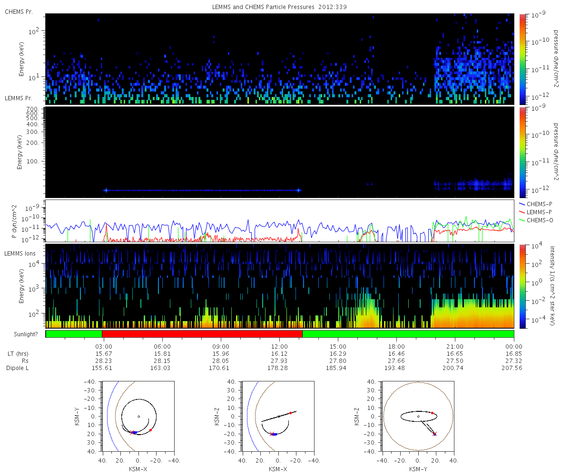
Task: Click the red dot in the KSM X-Y orbit plot
Action: (151, 430)
